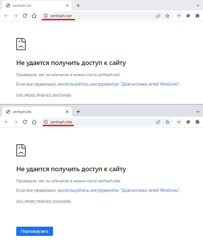This screenshot has height=240, width=203.
Task: Reload the zenhash.net page using toolbar icon
Action: 25,16
